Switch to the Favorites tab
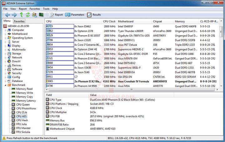 click(19, 21)
